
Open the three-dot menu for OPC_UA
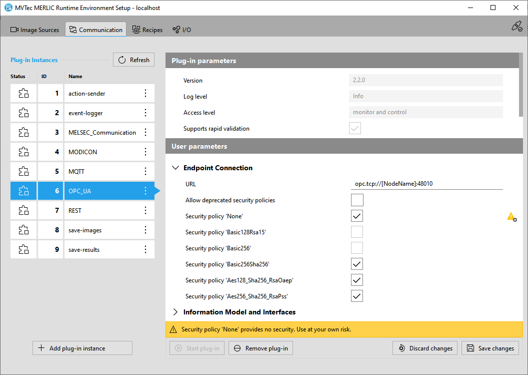coord(145,191)
